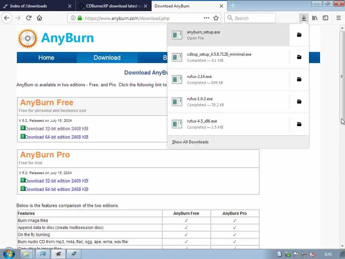Open Action Center flag tray icon
Screen dimensions: 345x259
[296, 254]
